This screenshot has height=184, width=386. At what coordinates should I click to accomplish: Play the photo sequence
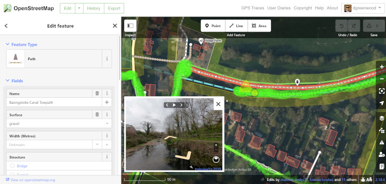click(174, 105)
